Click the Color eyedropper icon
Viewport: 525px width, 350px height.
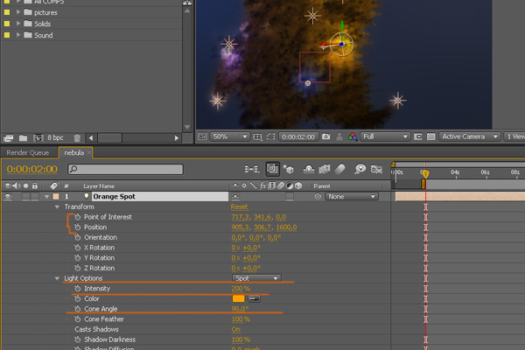coord(254,298)
